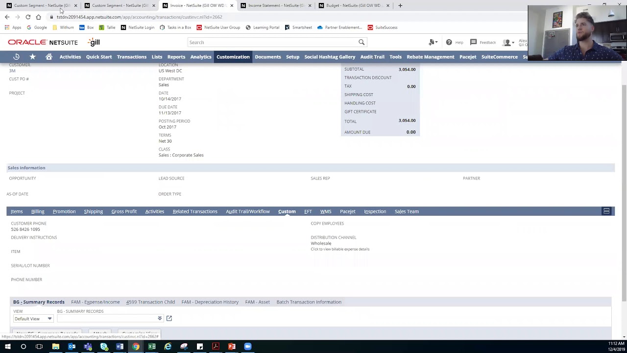Viewport: 627px width, 353px height.
Task: Click the Oracle NetSuite logo
Action: tap(43, 43)
